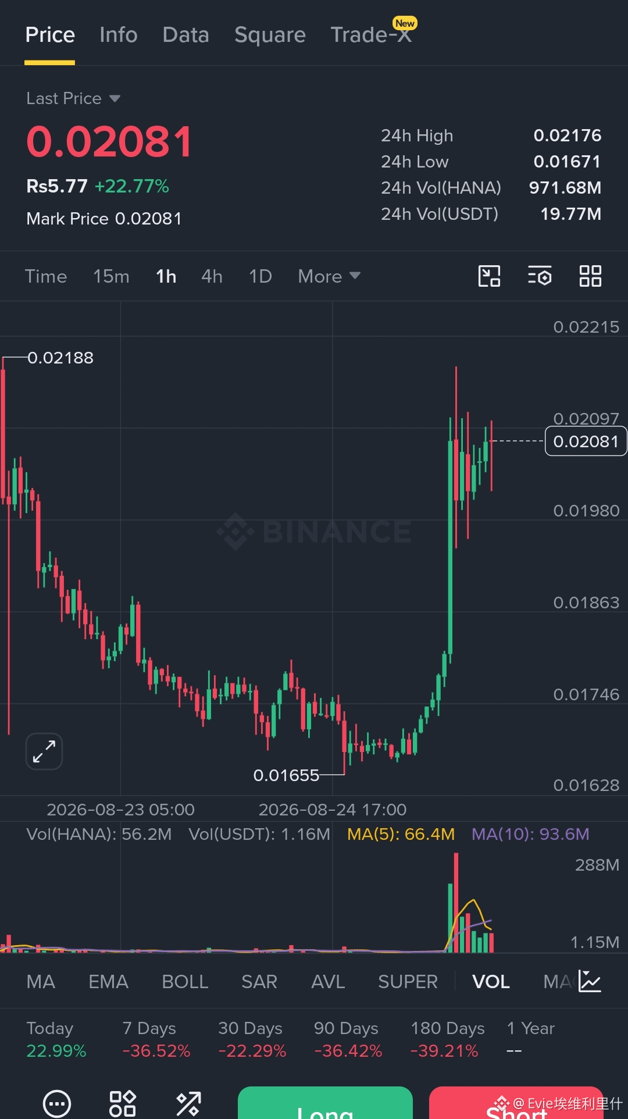Viewport: 628px width, 1119px height.
Task: Enable the MA indicator
Action: pyautogui.click(x=41, y=982)
